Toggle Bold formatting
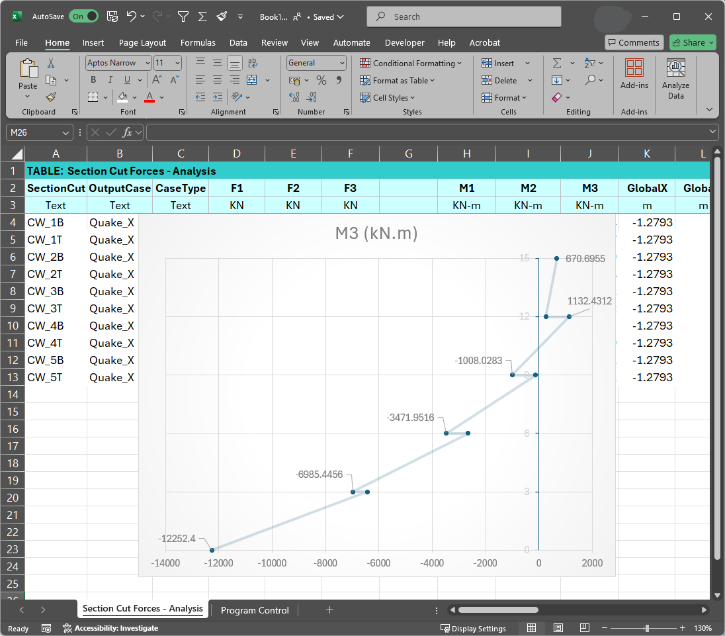This screenshot has height=636, width=725. 93,80
